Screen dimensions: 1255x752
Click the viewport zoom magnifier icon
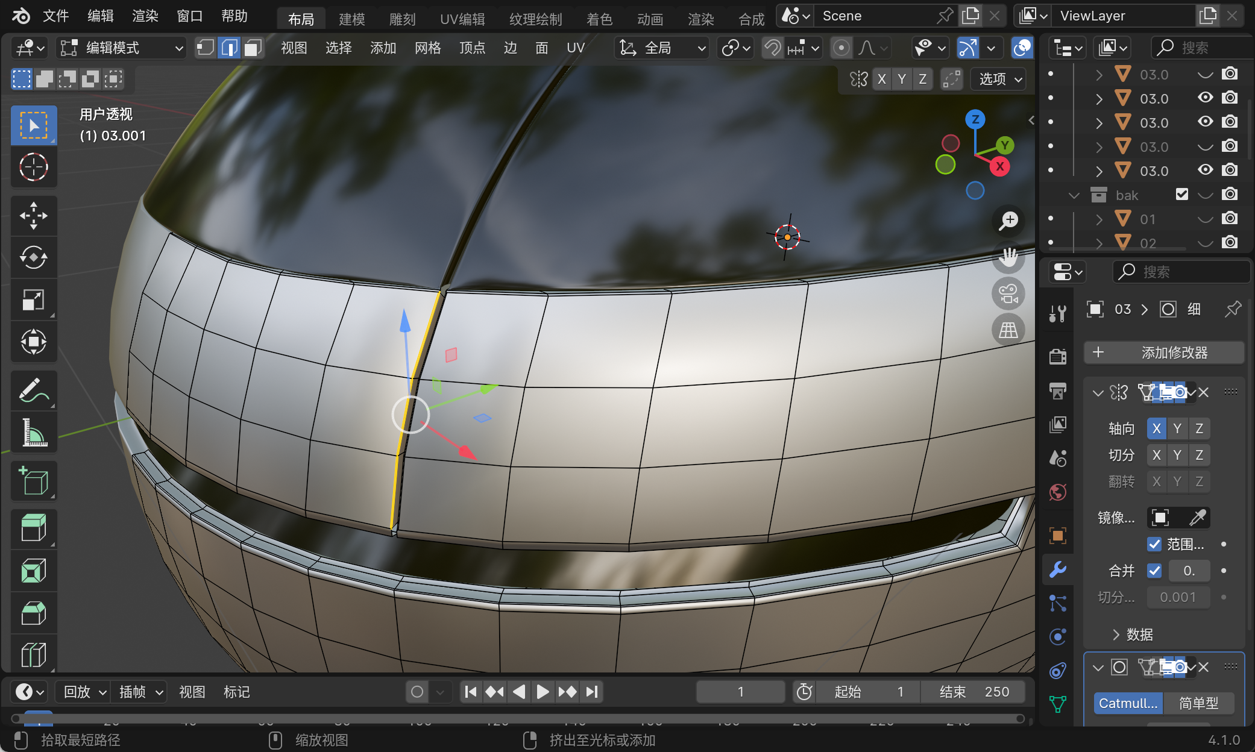tap(1008, 221)
